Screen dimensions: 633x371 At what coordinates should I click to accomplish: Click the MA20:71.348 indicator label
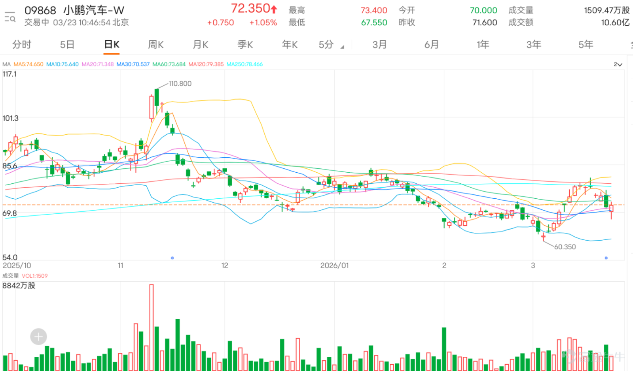tap(98, 64)
